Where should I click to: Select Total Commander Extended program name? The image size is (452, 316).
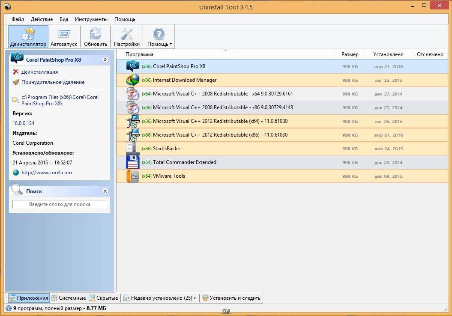pyautogui.click(x=185, y=162)
